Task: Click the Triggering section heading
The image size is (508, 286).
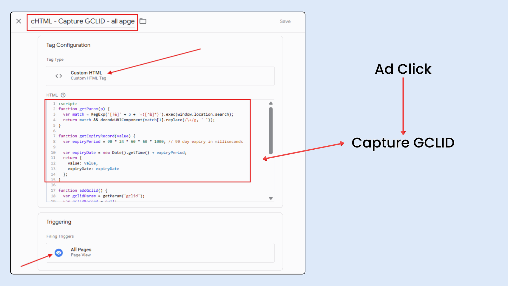Action: pyautogui.click(x=59, y=222)
